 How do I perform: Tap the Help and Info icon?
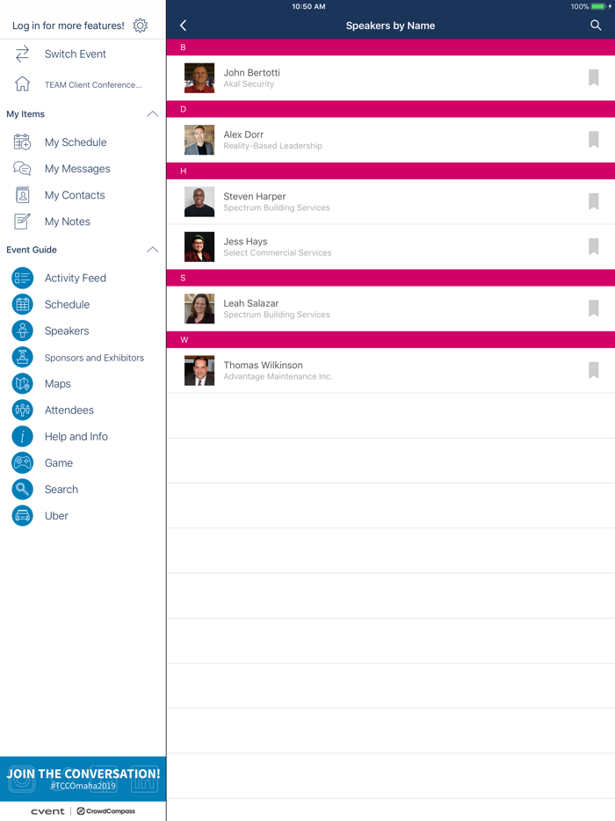pyautogui.click(x=23, y=436)
